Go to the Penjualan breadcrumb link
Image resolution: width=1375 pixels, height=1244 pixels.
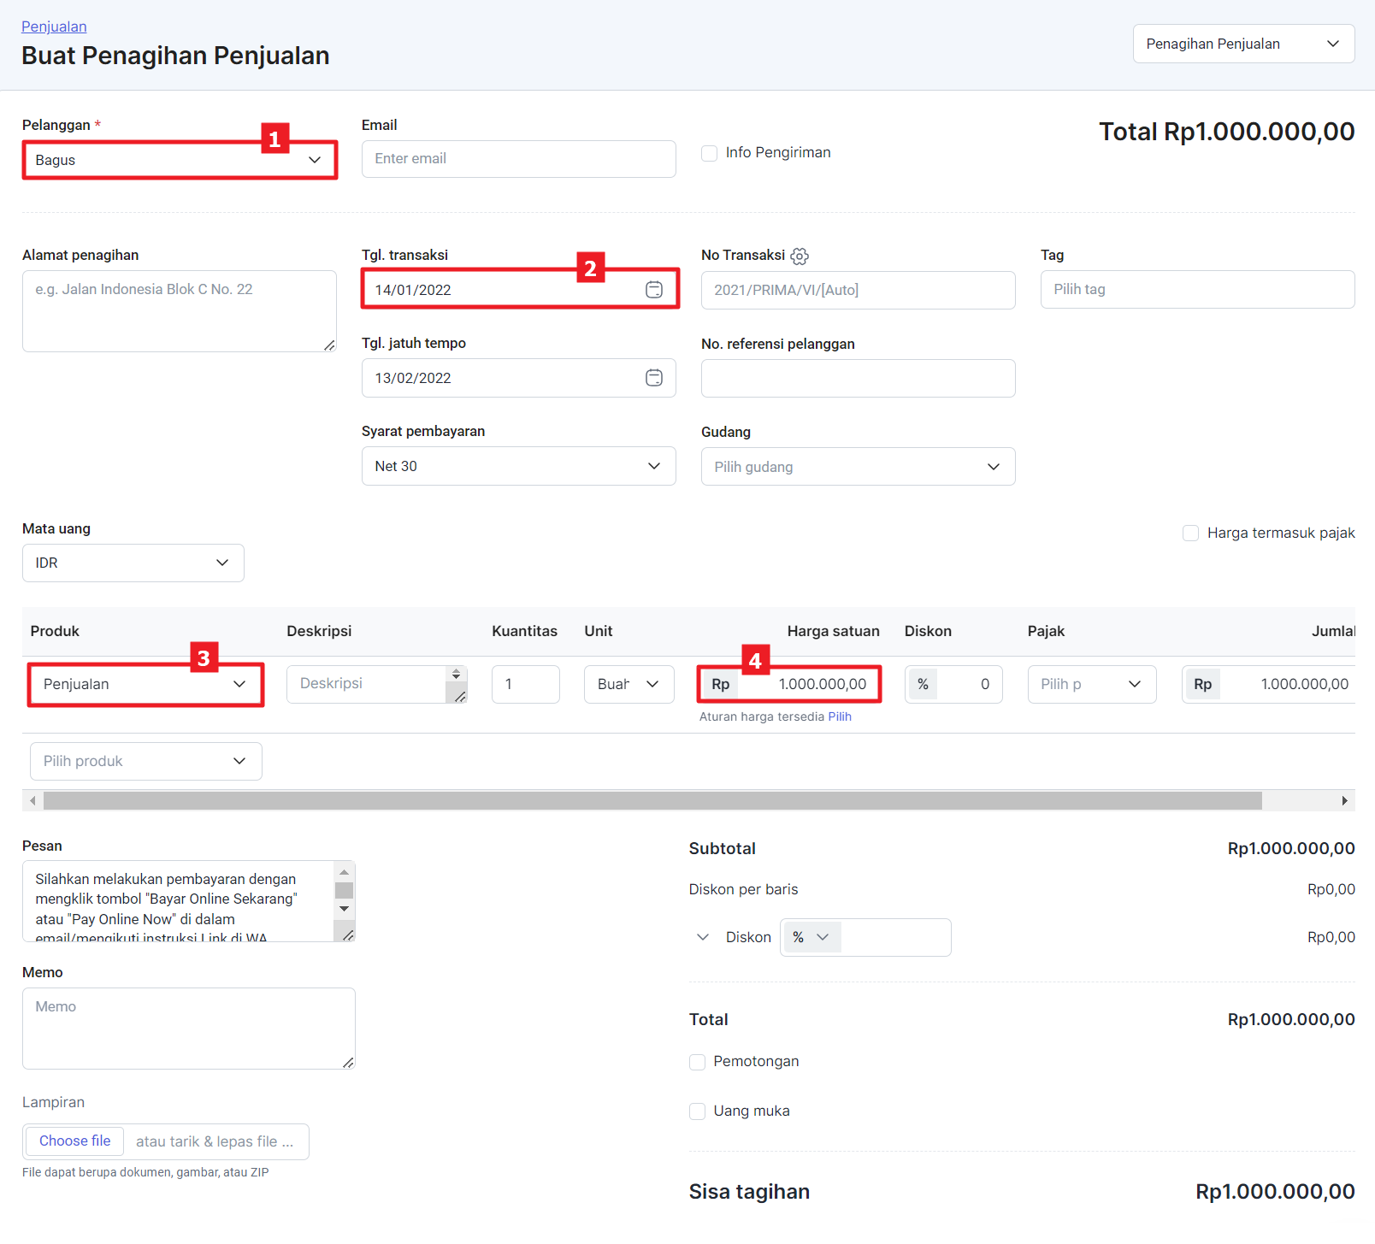pyautogui.click(x=54, y=27)
